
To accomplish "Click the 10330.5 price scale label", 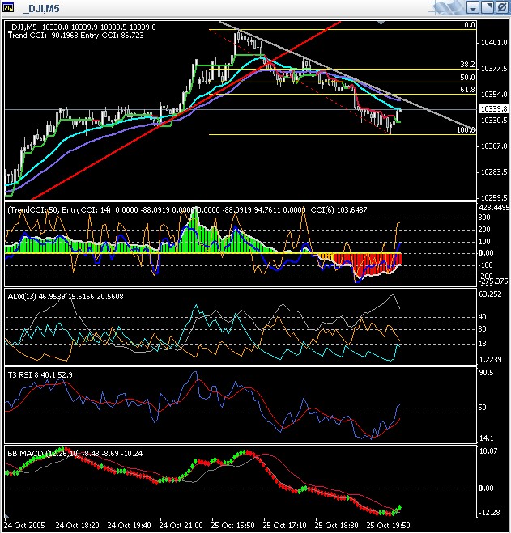I will click(494, 121).
